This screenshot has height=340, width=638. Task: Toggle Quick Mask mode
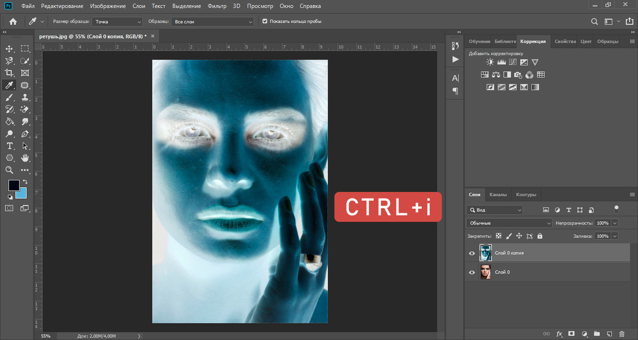click(9, 208)
